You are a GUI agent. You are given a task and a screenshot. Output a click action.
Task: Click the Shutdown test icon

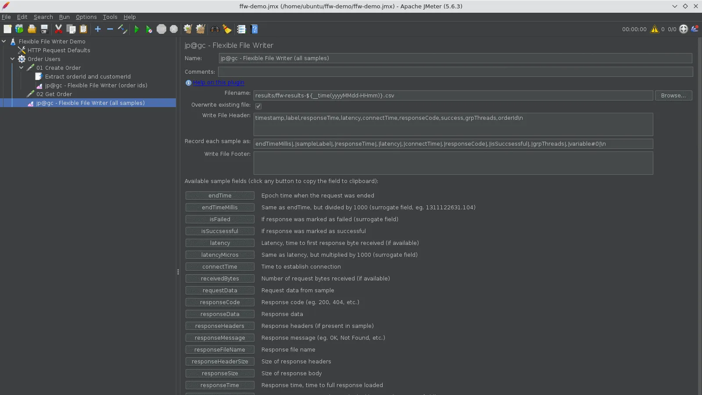coord(174,29)
